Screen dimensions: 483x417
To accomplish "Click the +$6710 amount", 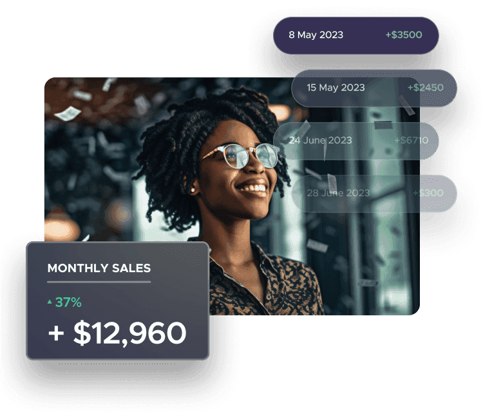I will tap(412, 140).
